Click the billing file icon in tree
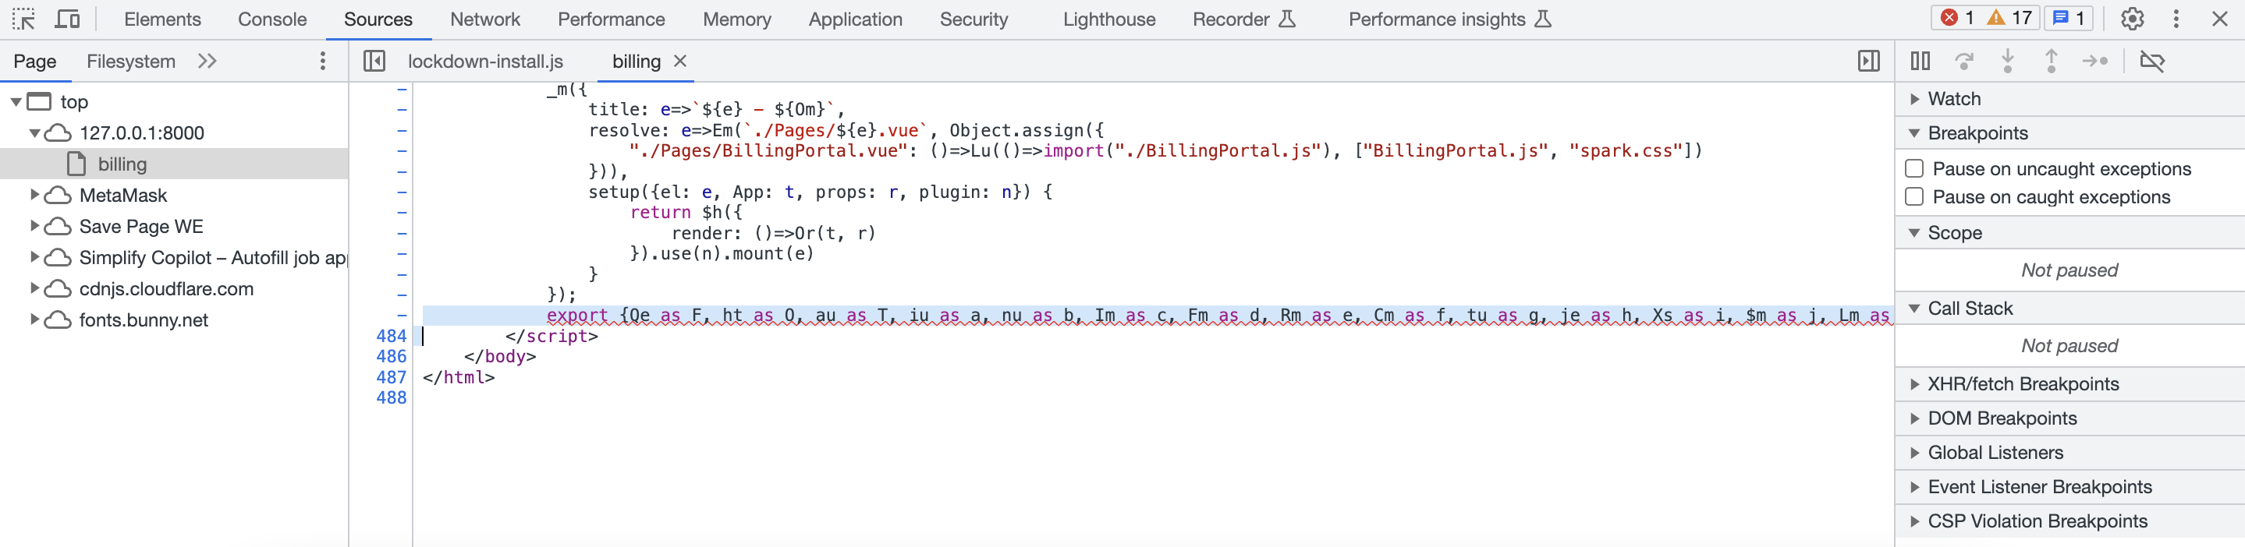The width and height of the screenshot is (2245, 547). coord(76,164)
